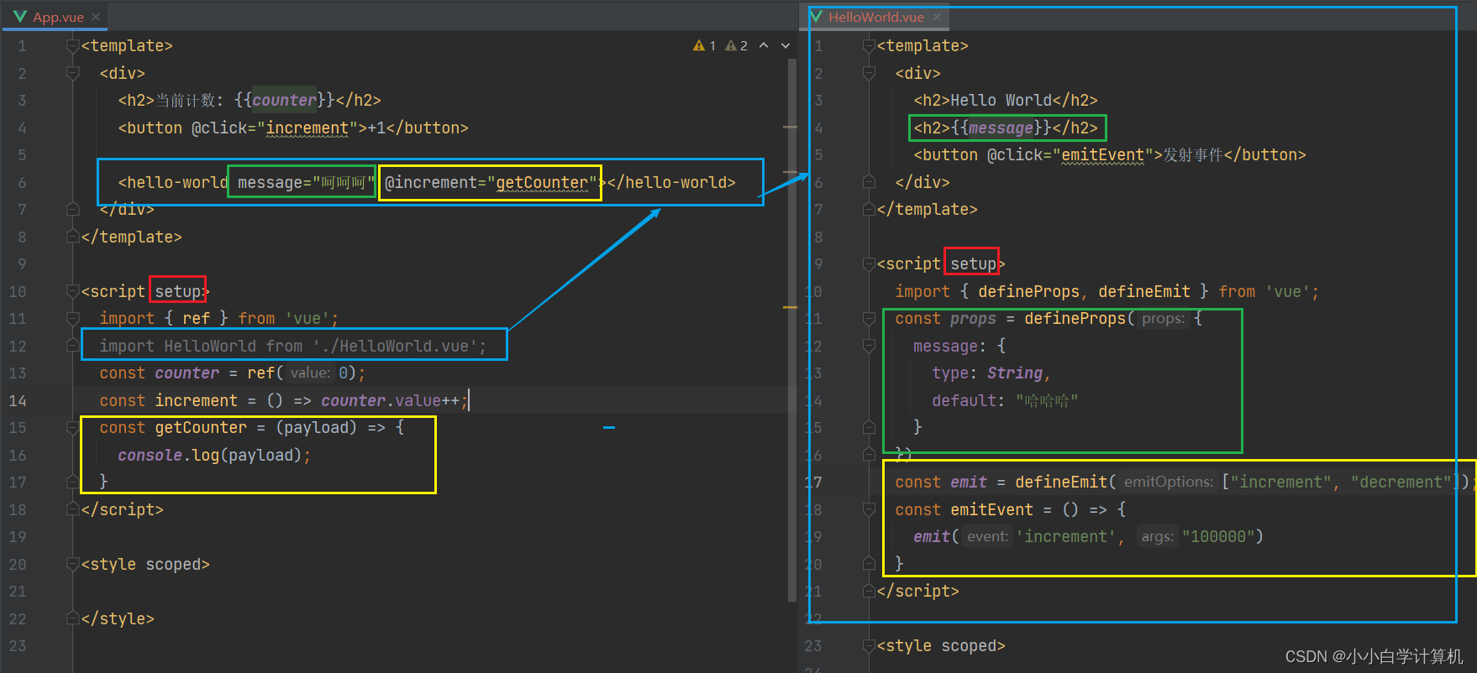
Task: Click 'ref' in the import from 'vue' line
Action: [196, 319]
